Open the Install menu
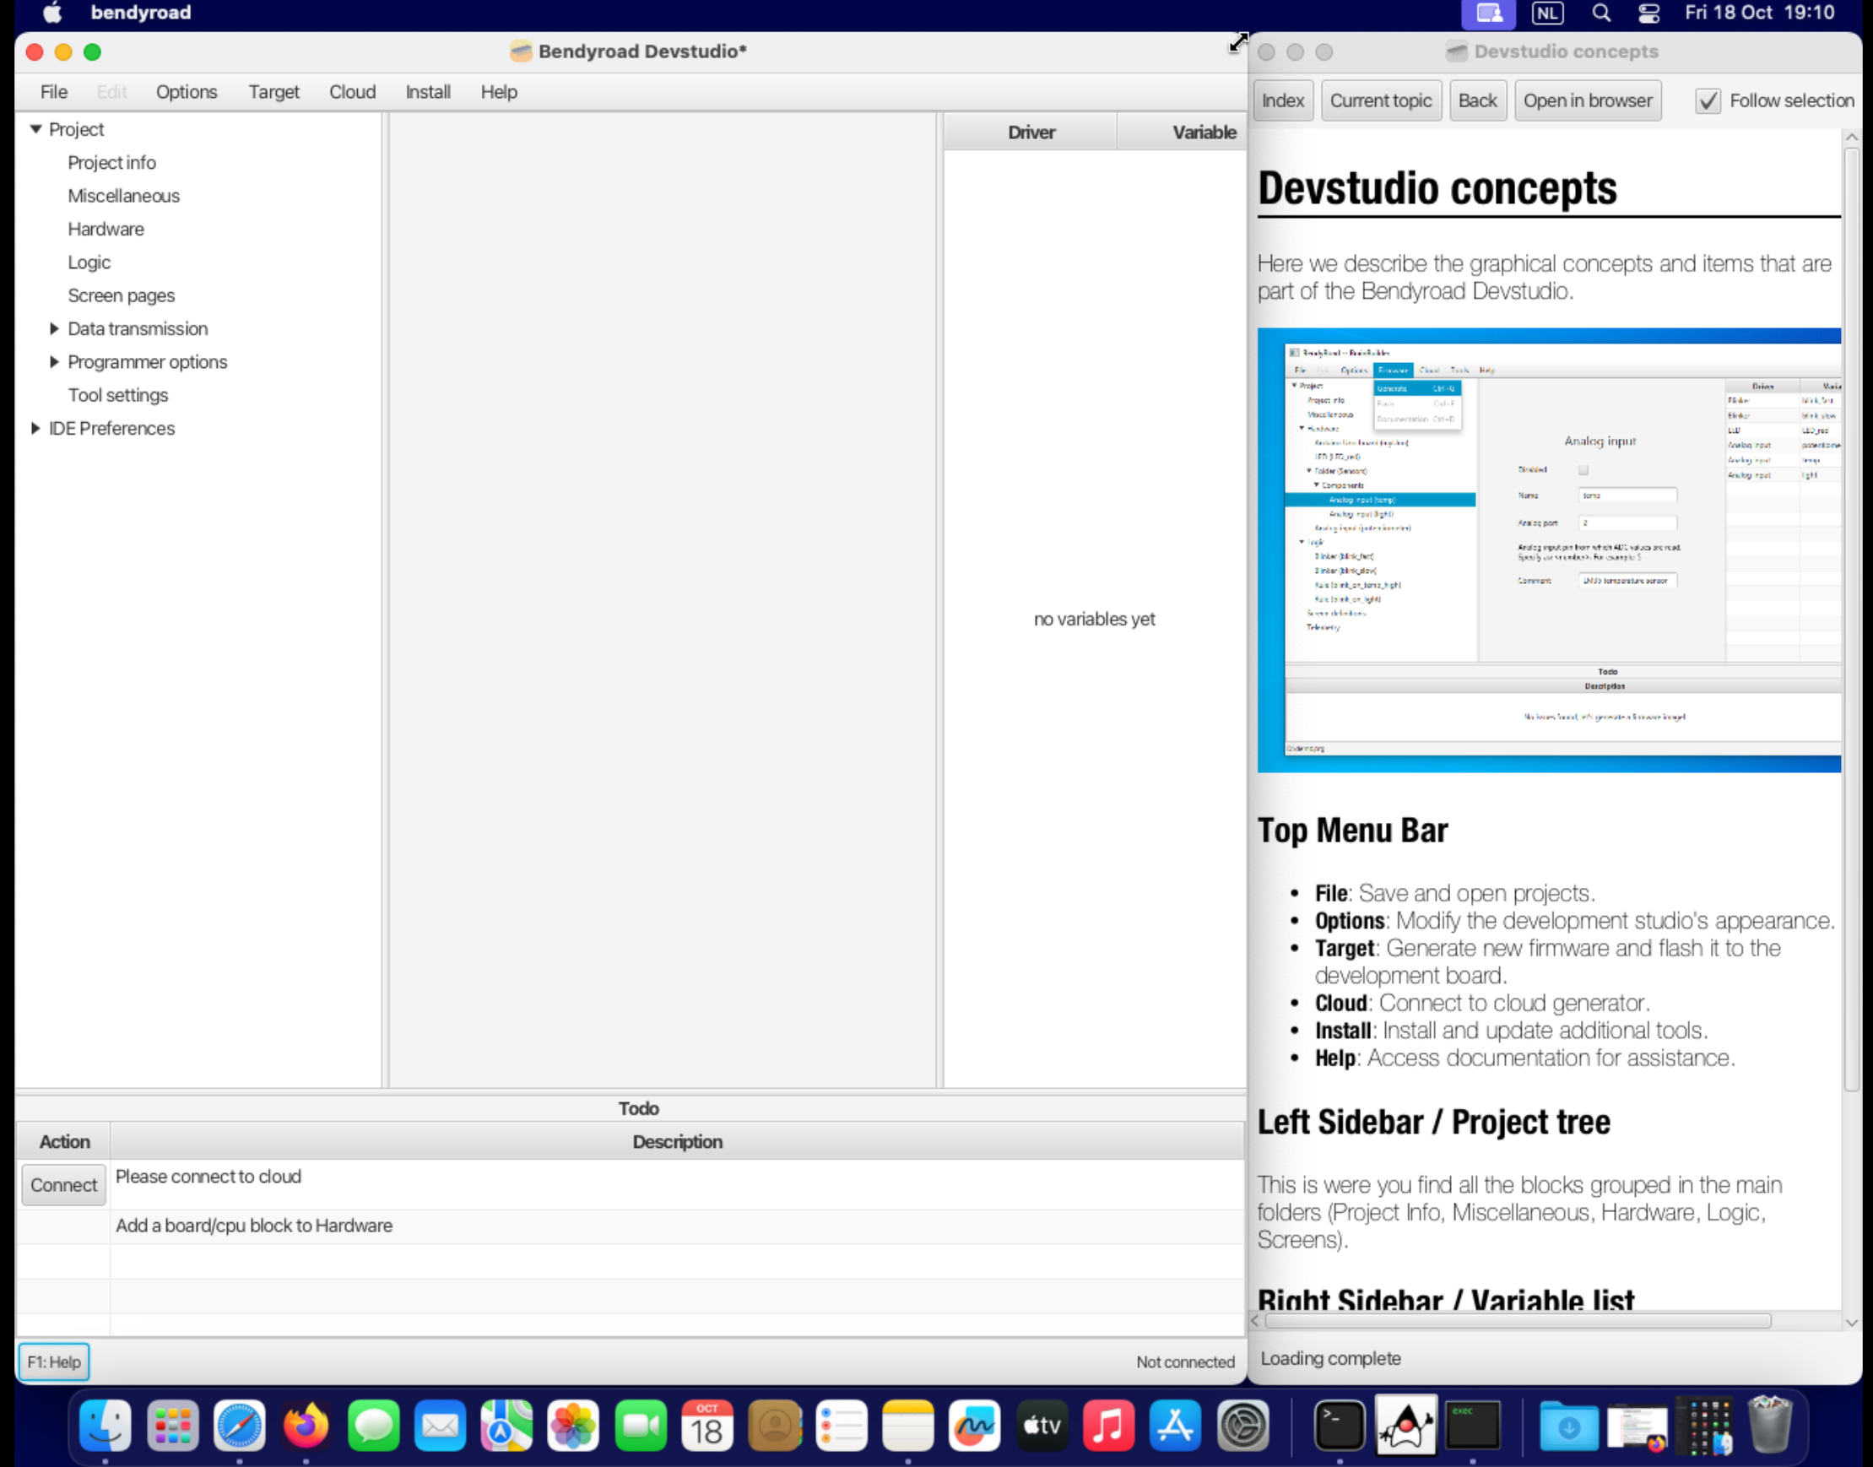The image size is (1873, 1467). 428,92
